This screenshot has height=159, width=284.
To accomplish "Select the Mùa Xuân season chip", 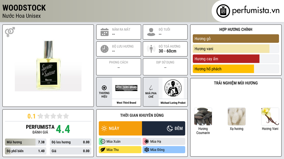I will [120, 142].
